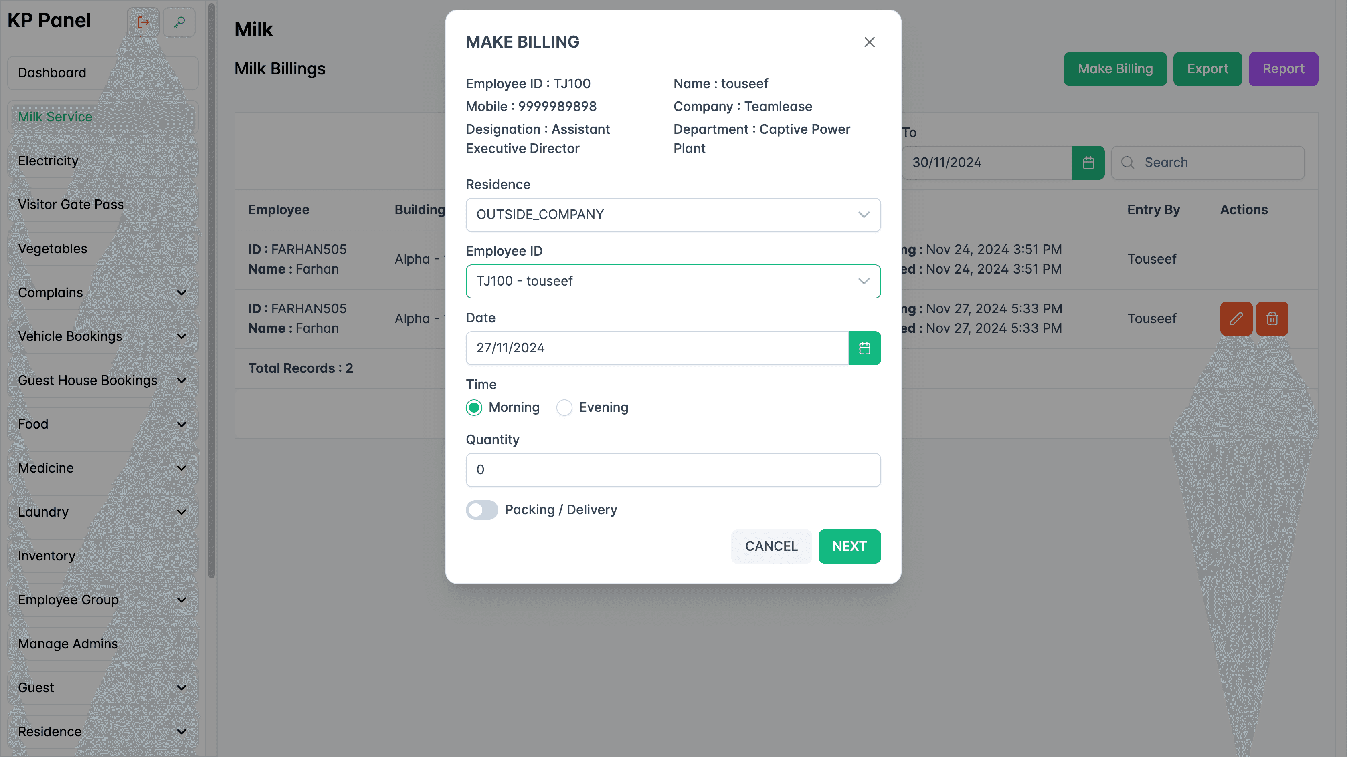Click Total Records : 2 text

pyautogui.click(x=300, y=368)
